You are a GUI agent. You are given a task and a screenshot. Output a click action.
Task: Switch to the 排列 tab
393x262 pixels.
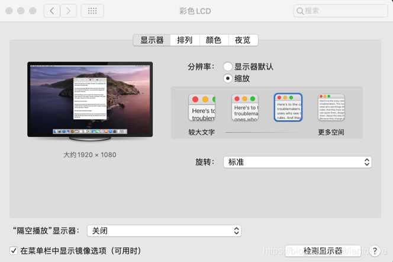click(185, 40)
